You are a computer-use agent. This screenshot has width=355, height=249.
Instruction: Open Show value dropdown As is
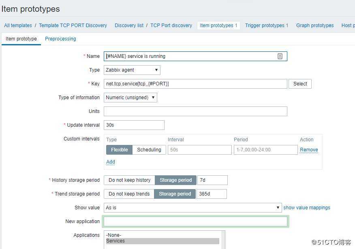(193, 208)
